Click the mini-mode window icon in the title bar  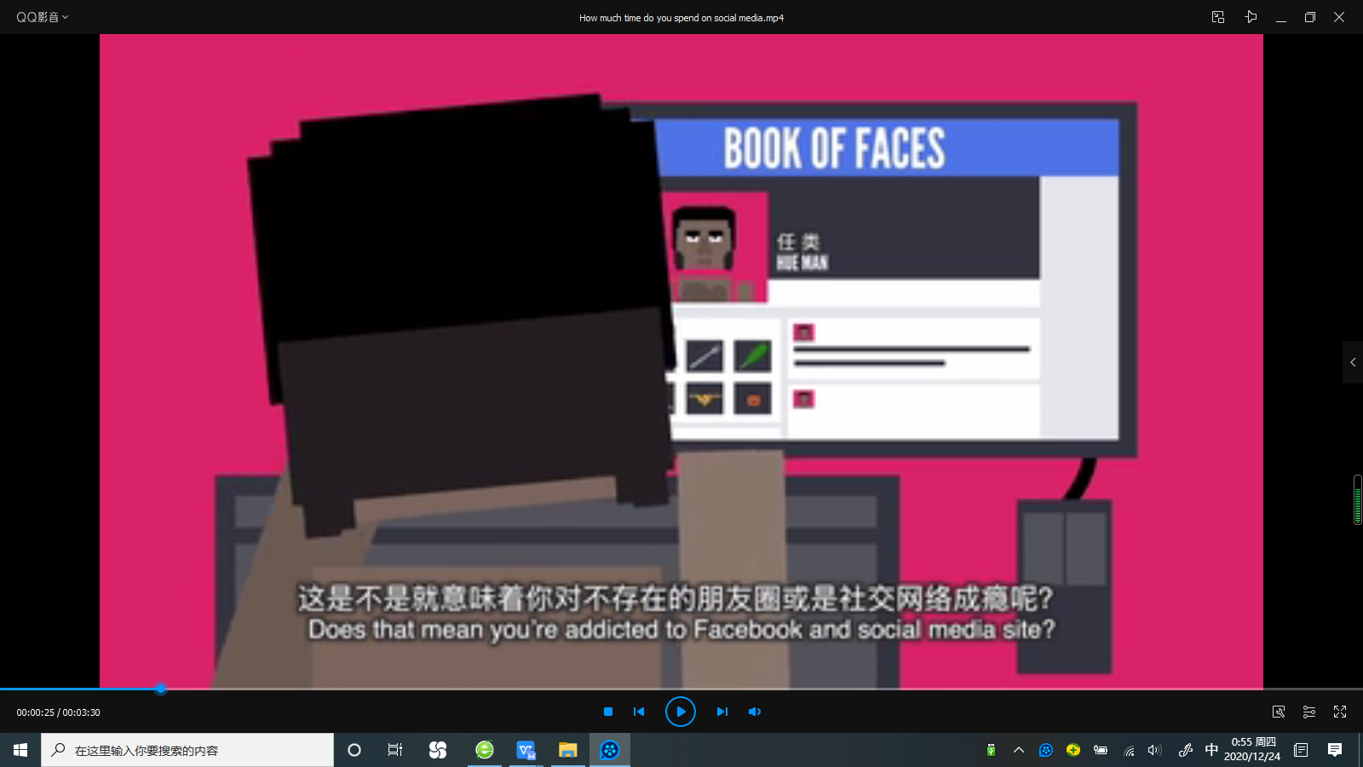tap(1218, 17)
